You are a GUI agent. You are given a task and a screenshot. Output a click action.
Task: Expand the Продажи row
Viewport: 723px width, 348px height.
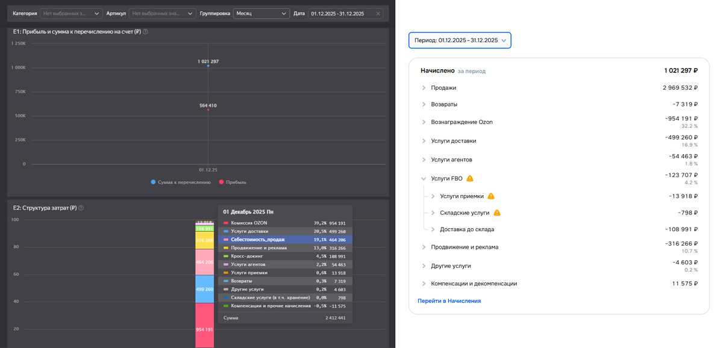(424, 88)
